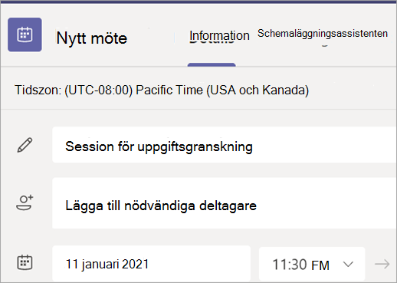Open the Schemaläggningsassistenten tab
397x283 pixels.
(323, 34)
